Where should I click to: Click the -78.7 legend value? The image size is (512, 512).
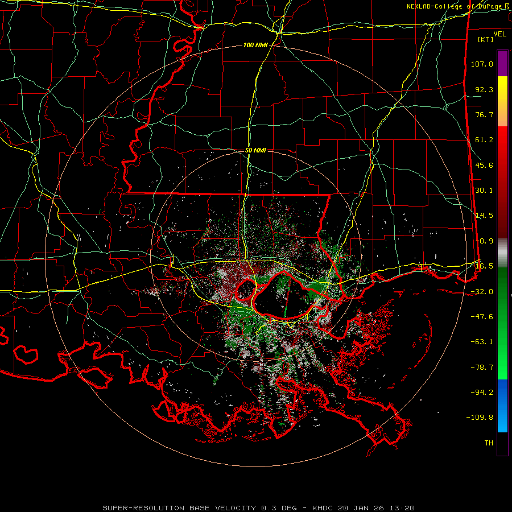pyautogui.click(x=482, y=368)
